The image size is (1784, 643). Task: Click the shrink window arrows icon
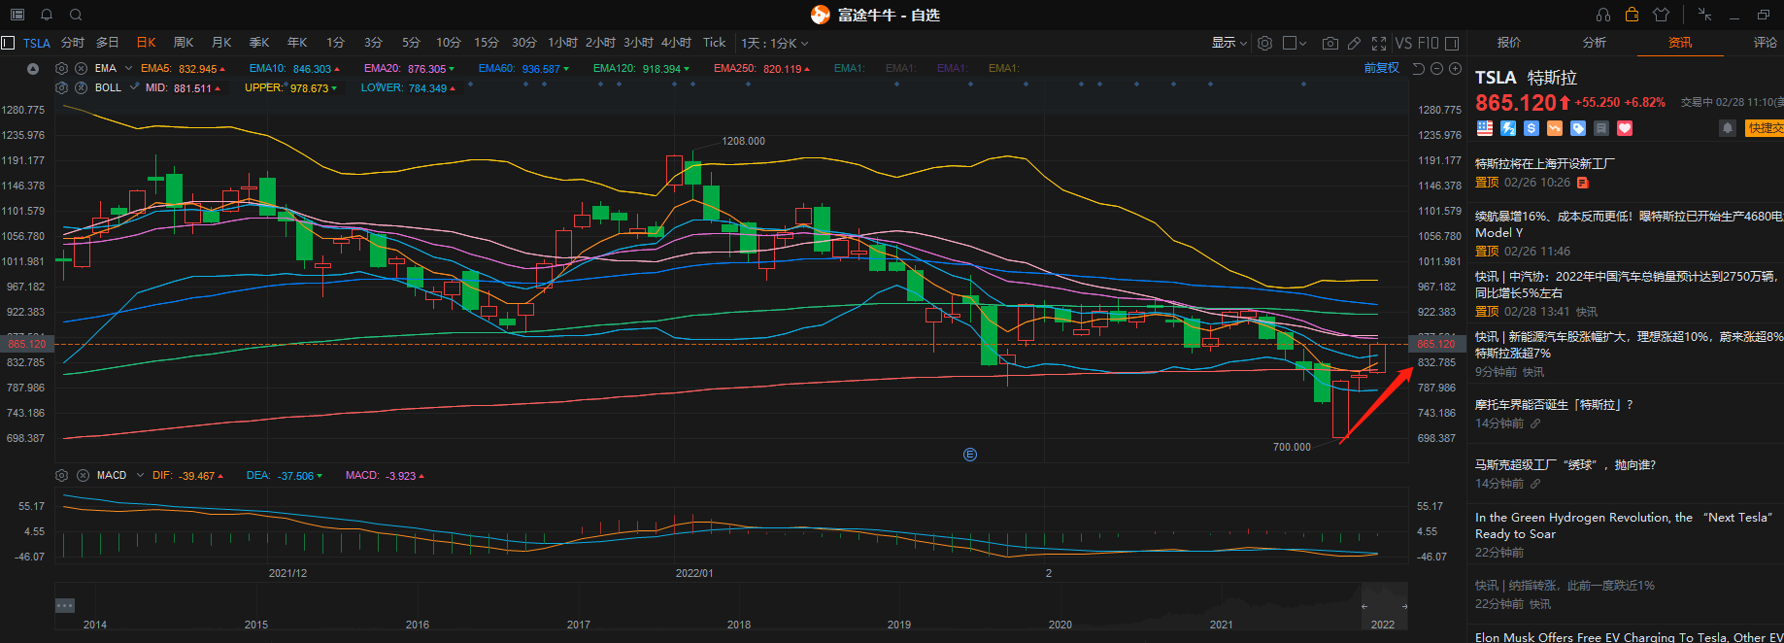pyautogui.click(x=1704, y=15)
